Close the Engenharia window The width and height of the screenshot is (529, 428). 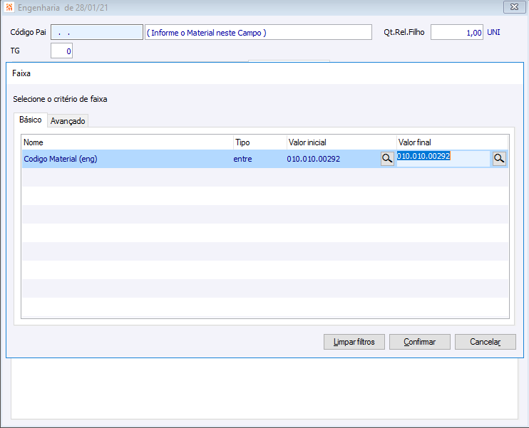click(514, 7)
